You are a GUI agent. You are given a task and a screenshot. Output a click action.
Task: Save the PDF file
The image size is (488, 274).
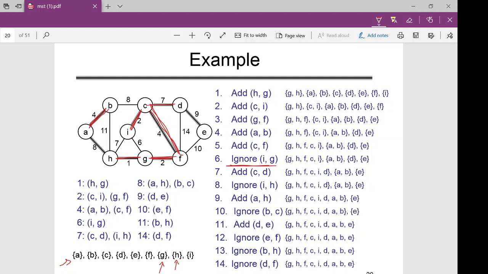coord(416,35)
